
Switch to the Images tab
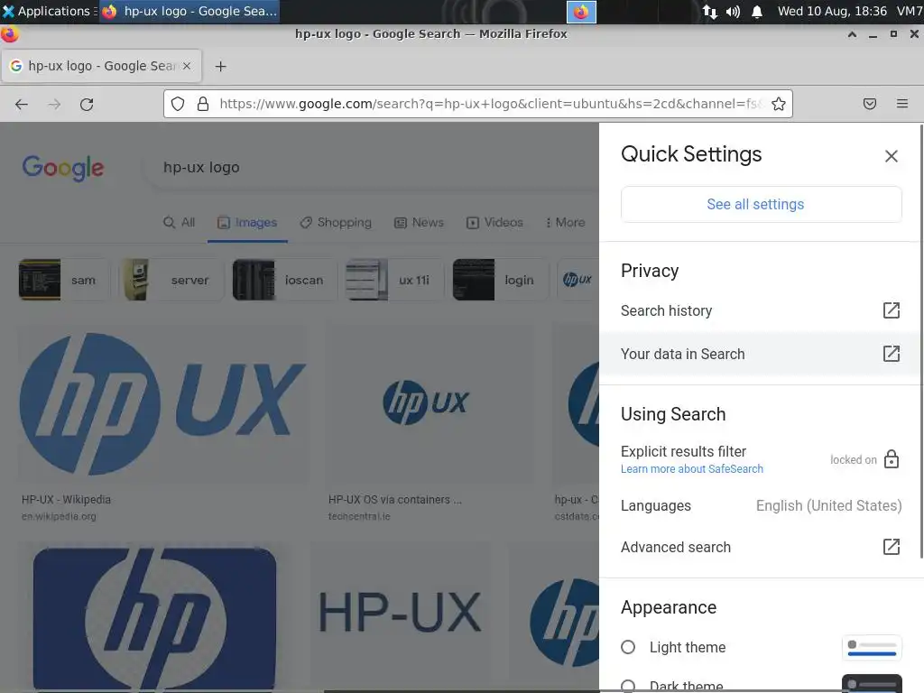pyautogui.click(x=247, y=223)
